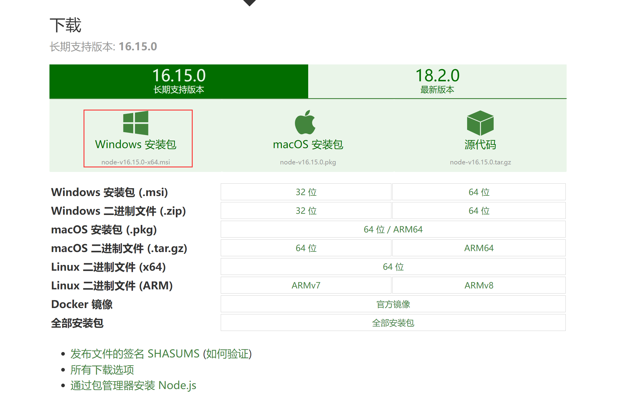Open install via package manager link

coord(133,385)
